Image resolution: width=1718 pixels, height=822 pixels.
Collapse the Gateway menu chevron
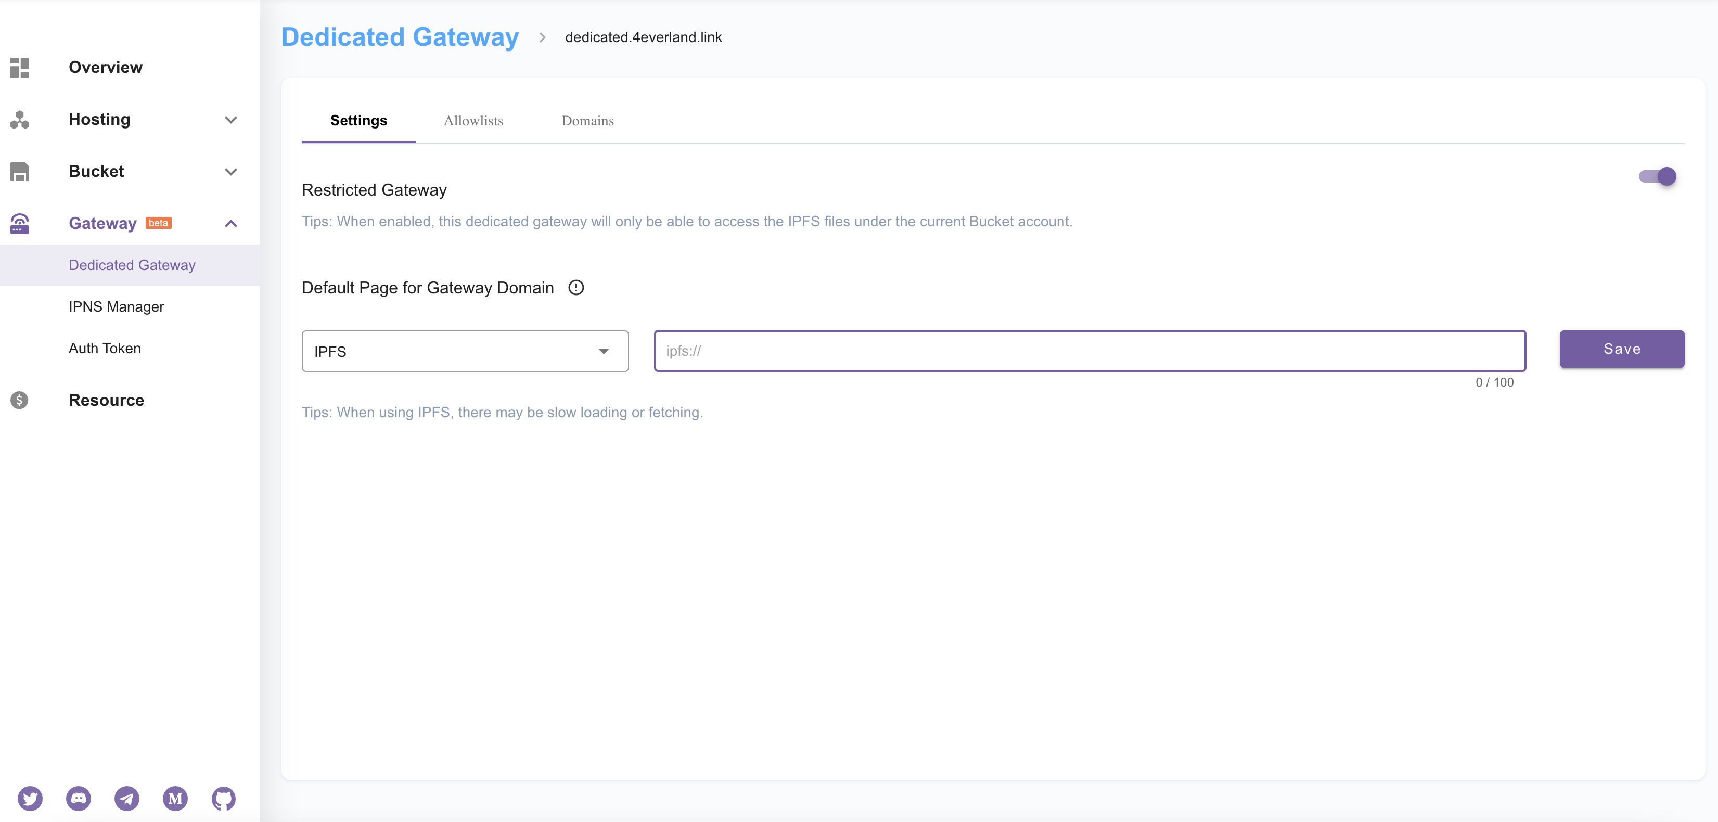[x=231, y=224]
